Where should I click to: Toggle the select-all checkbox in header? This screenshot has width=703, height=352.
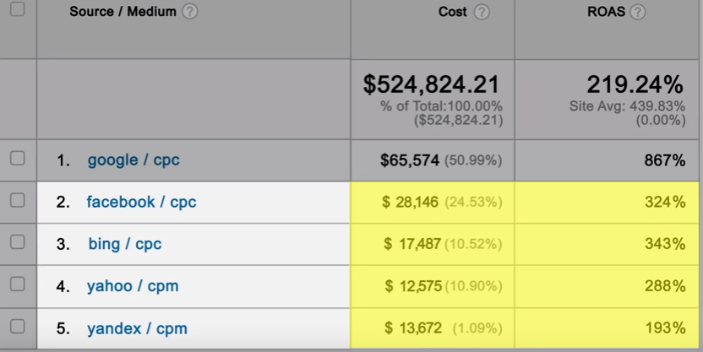point(17,8)
